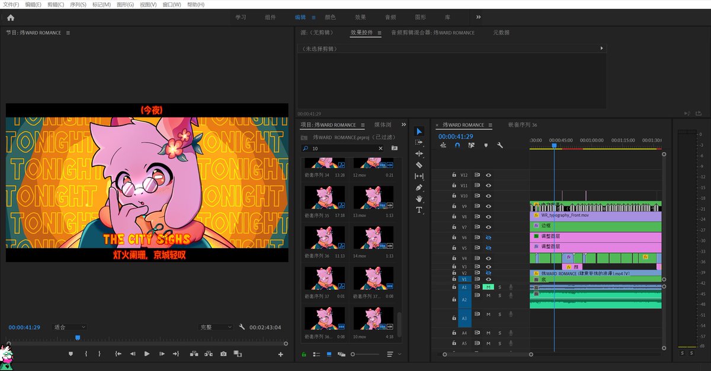
Task: Enable V5 track output eye
Action: tap(489, 247)
